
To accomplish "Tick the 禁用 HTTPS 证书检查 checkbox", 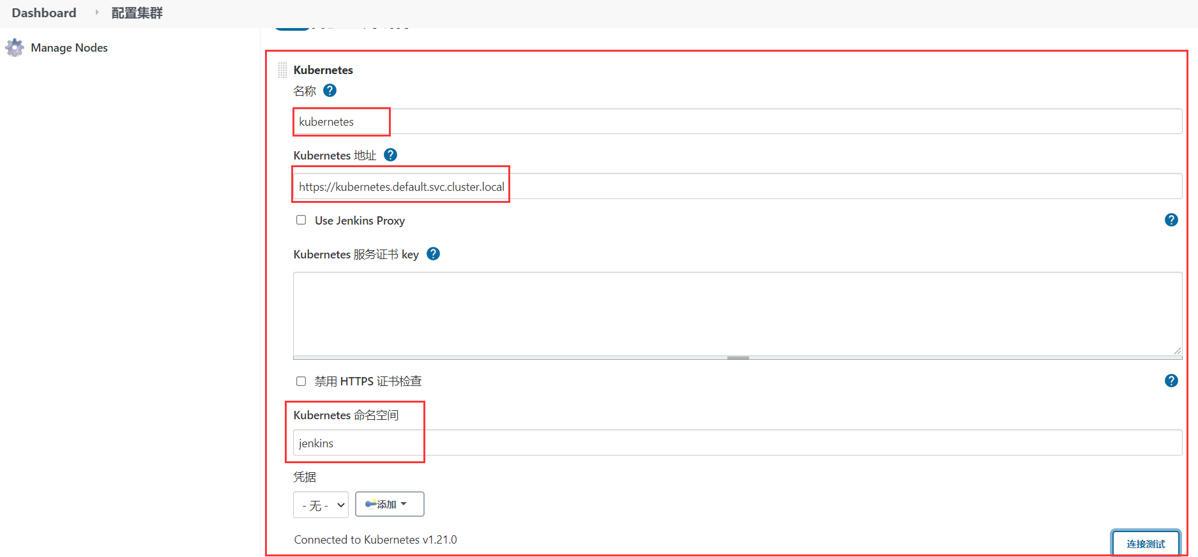I will (301, 381).
